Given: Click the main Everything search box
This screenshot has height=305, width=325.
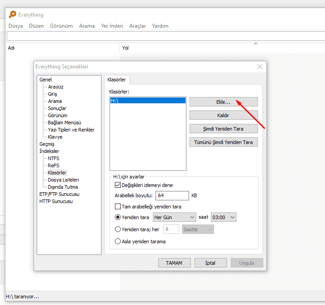Looking at the screenshot, I should pyautogui.click(x=166, y=36).
